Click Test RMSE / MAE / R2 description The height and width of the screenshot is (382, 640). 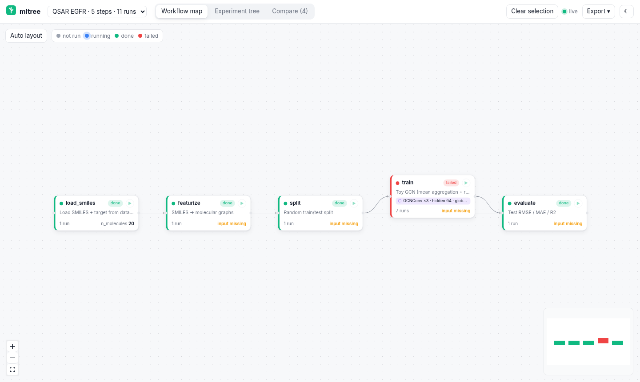(x=532, y=213)
